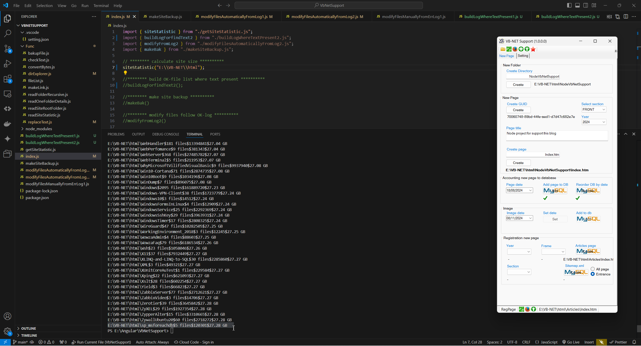
Task: Click the yellow folder toolbar icon
Action: 503,49
